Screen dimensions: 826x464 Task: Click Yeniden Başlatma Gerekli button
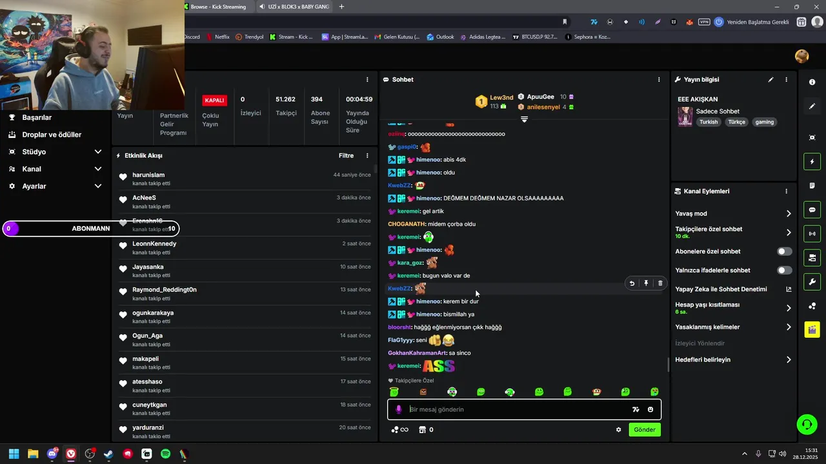click(x=752, y=22)
